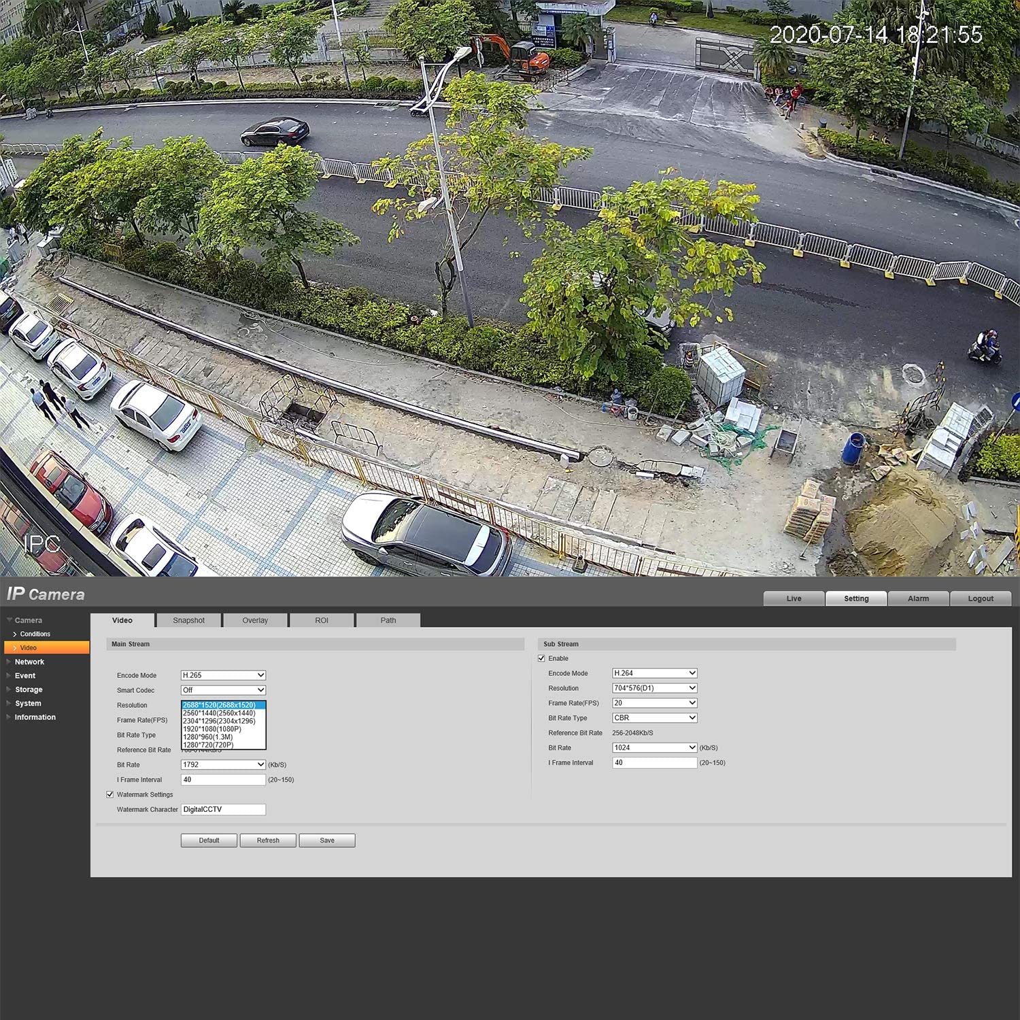Click Watermark Character field DigitalCCTV

tap(223, 809)
